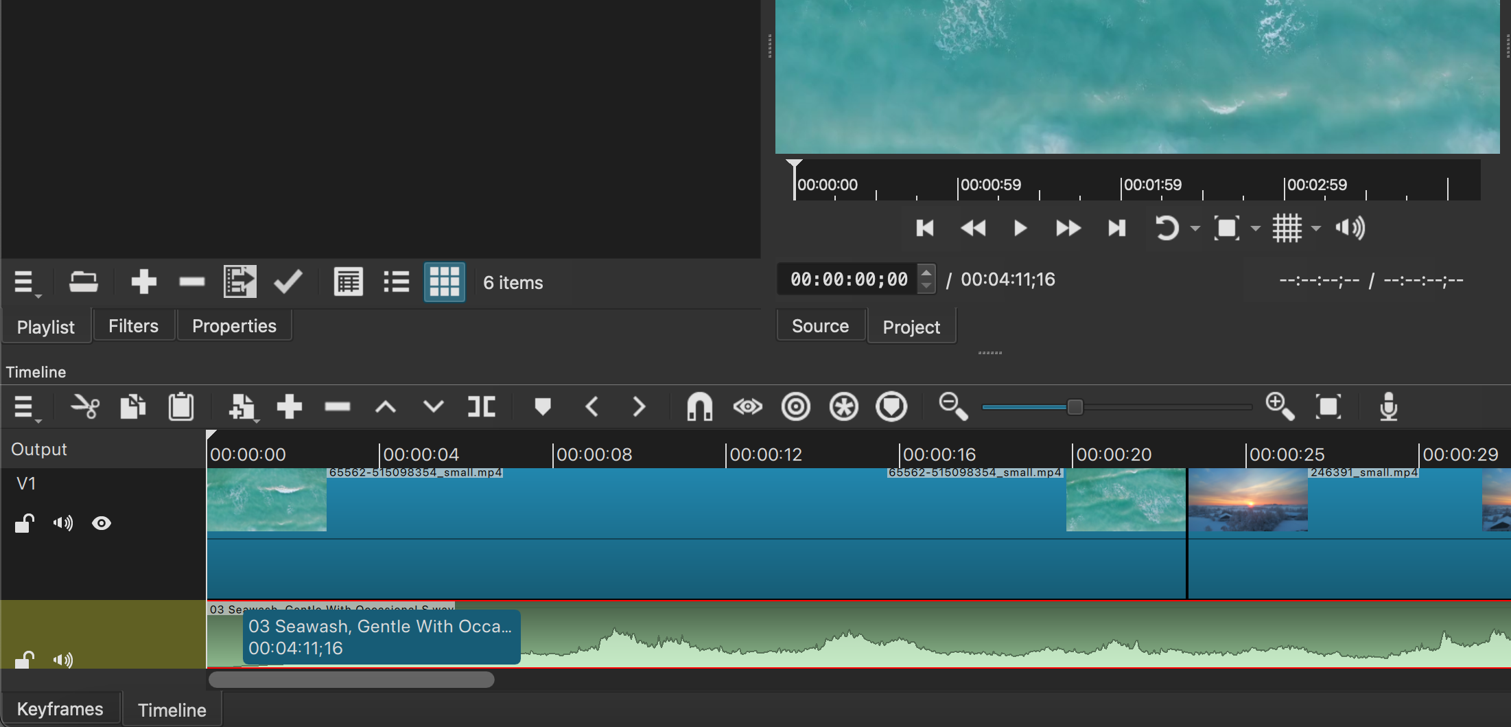Toggle scrub while dragging
Viewport: 1511px width, 727px height.
tap(748, 407)
